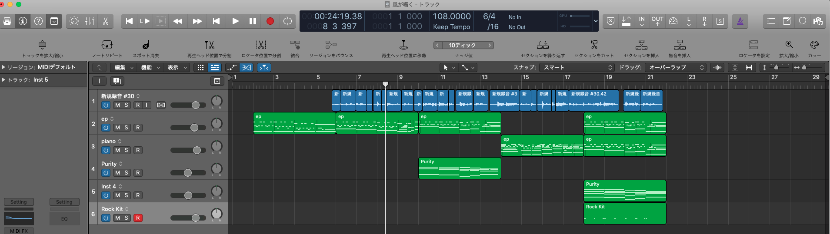Open the Editors scissors icon
This screenshot has height=234, width=830.
(106, 21)
